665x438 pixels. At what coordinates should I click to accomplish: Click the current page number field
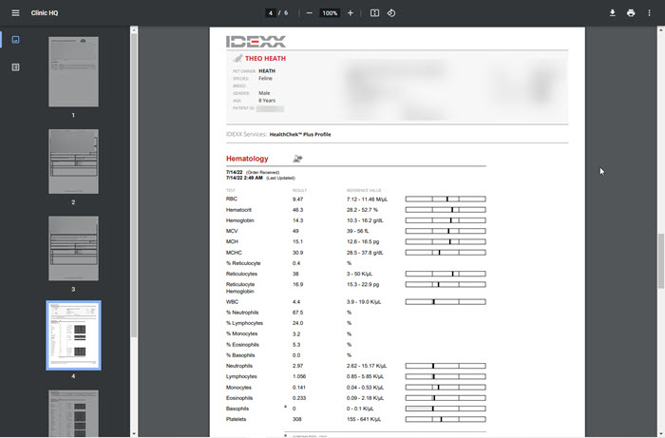pyautogui.click(x=272, y=13)
